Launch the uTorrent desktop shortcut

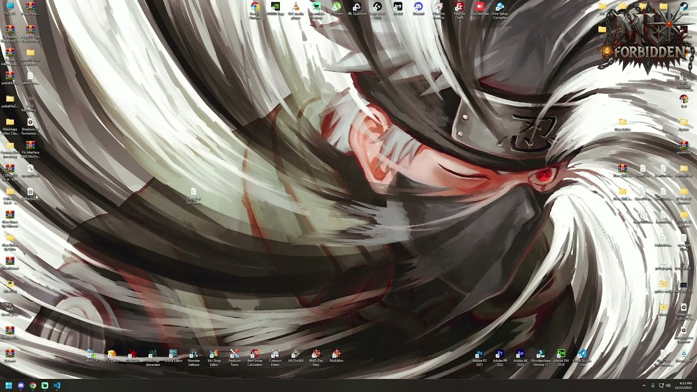tap(337, 9)
